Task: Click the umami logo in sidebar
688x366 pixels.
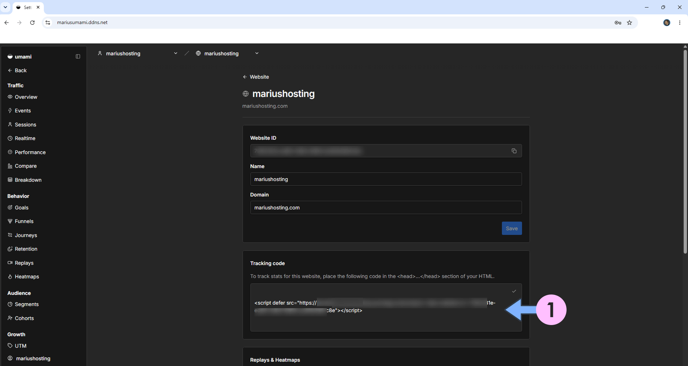Action: (x=19, y=57)
